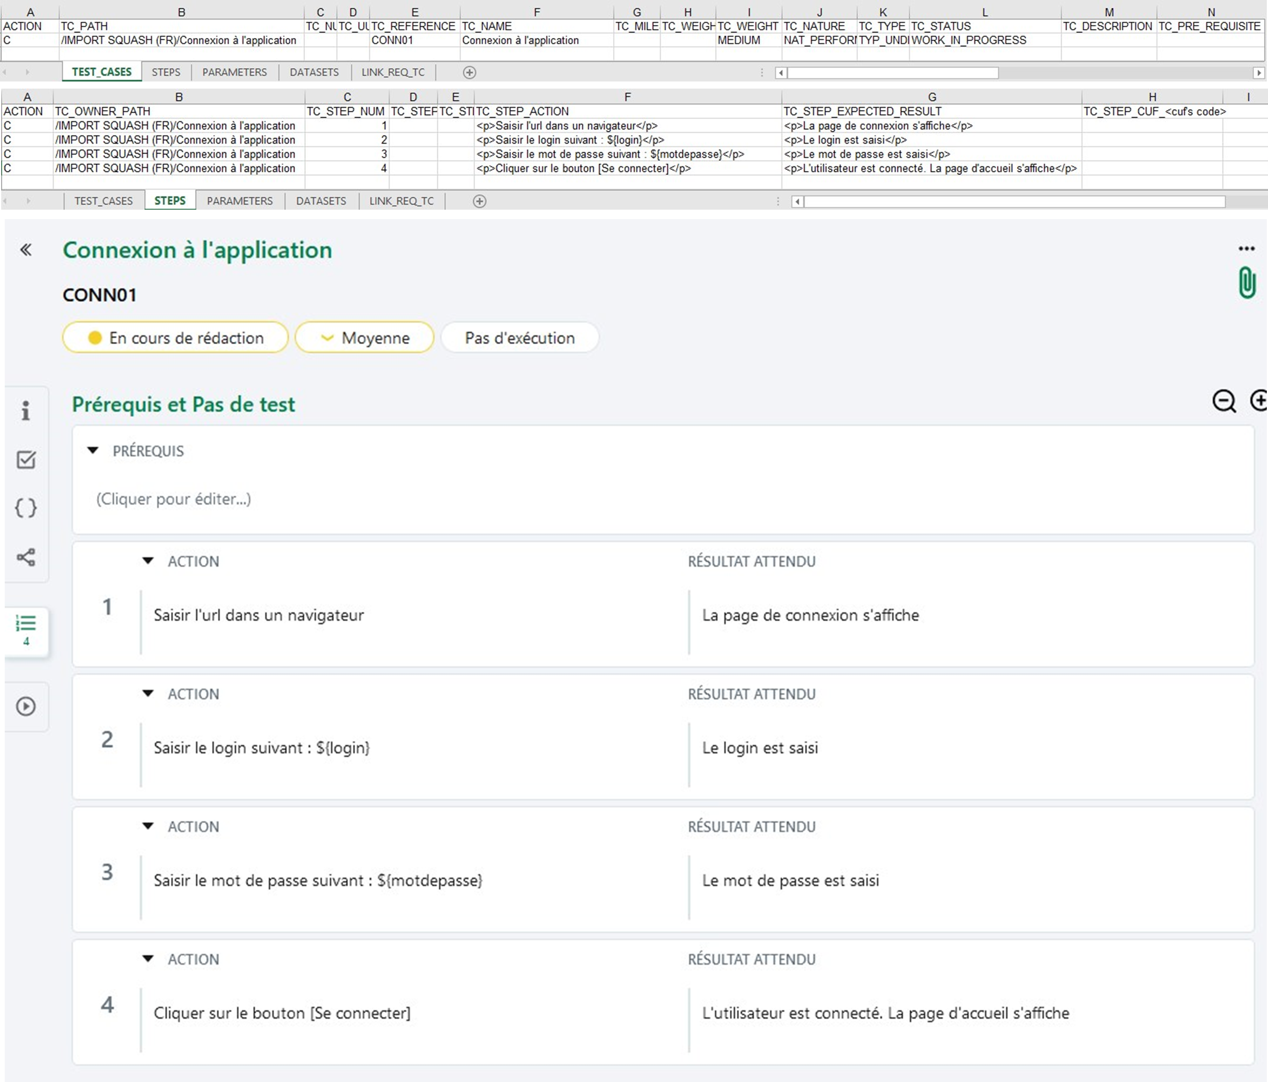Open the executions play icon
The image size is (1268, 1082).
click(x=26, y=706)
